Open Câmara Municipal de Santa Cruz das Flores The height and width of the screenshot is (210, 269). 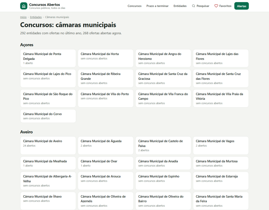[221, 78]
